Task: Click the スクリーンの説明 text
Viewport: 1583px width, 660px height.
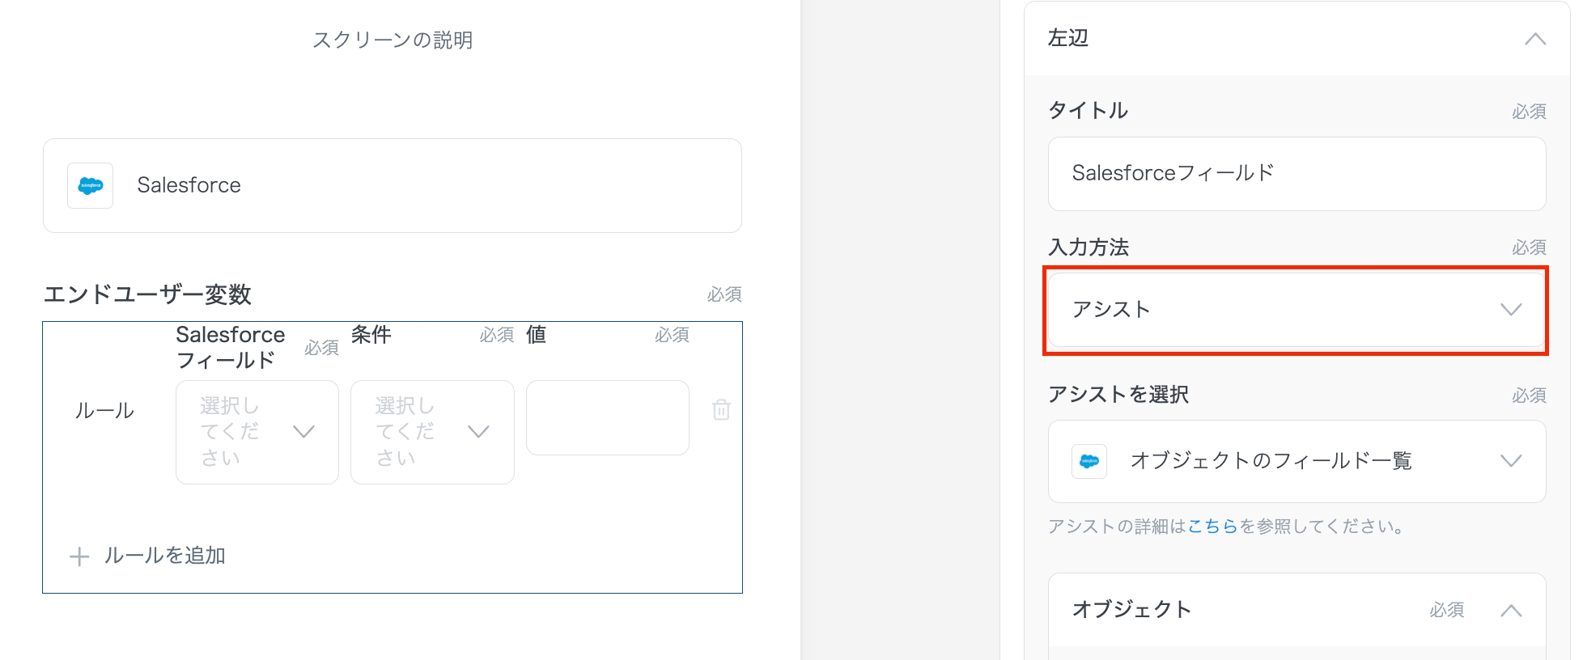Action: (393, 40)
